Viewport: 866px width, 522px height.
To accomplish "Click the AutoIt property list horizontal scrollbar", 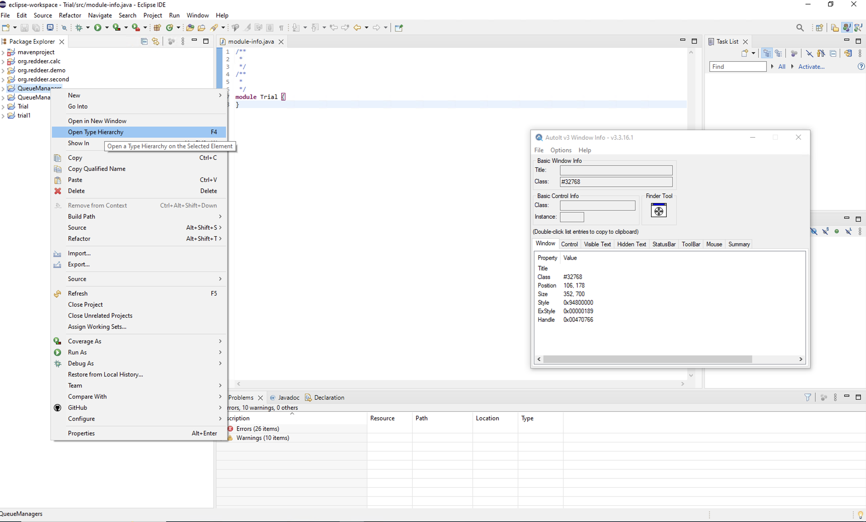I will click(670, 359).
